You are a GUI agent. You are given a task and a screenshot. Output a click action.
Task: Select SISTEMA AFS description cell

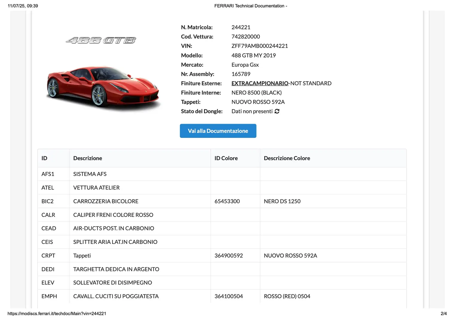[140, 174]
